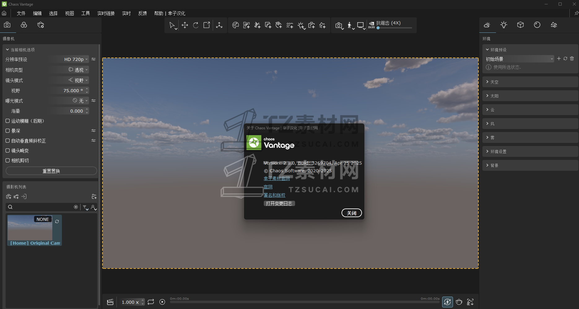The height and width of the screenshot is (309, 579).
Task: Clear the camera list search field
Action: coord(76,207)
